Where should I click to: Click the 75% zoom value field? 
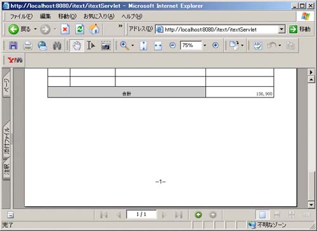click(x=191, y=46)
